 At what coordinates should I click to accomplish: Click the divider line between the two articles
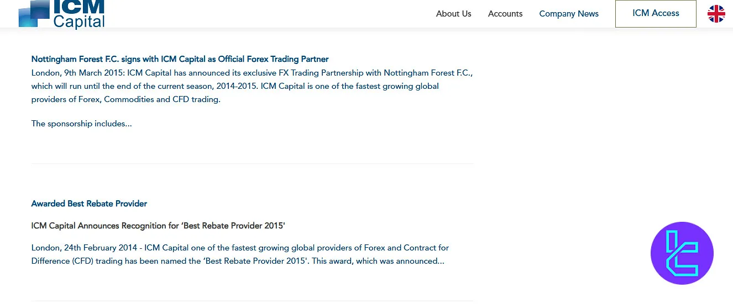(252, 163)
